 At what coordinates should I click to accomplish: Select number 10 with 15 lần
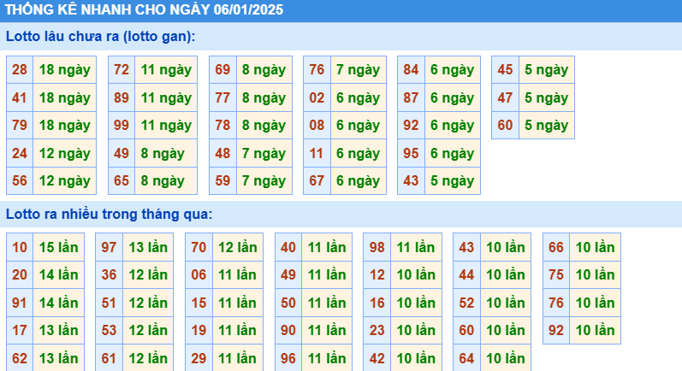click(x=20, y=248)
